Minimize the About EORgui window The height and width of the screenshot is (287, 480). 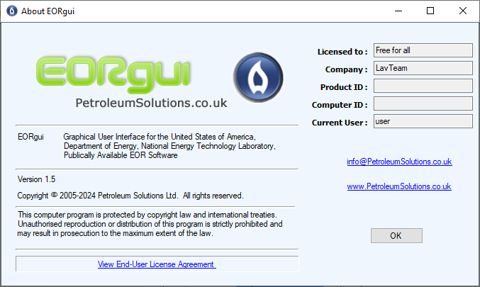point(398,11)
